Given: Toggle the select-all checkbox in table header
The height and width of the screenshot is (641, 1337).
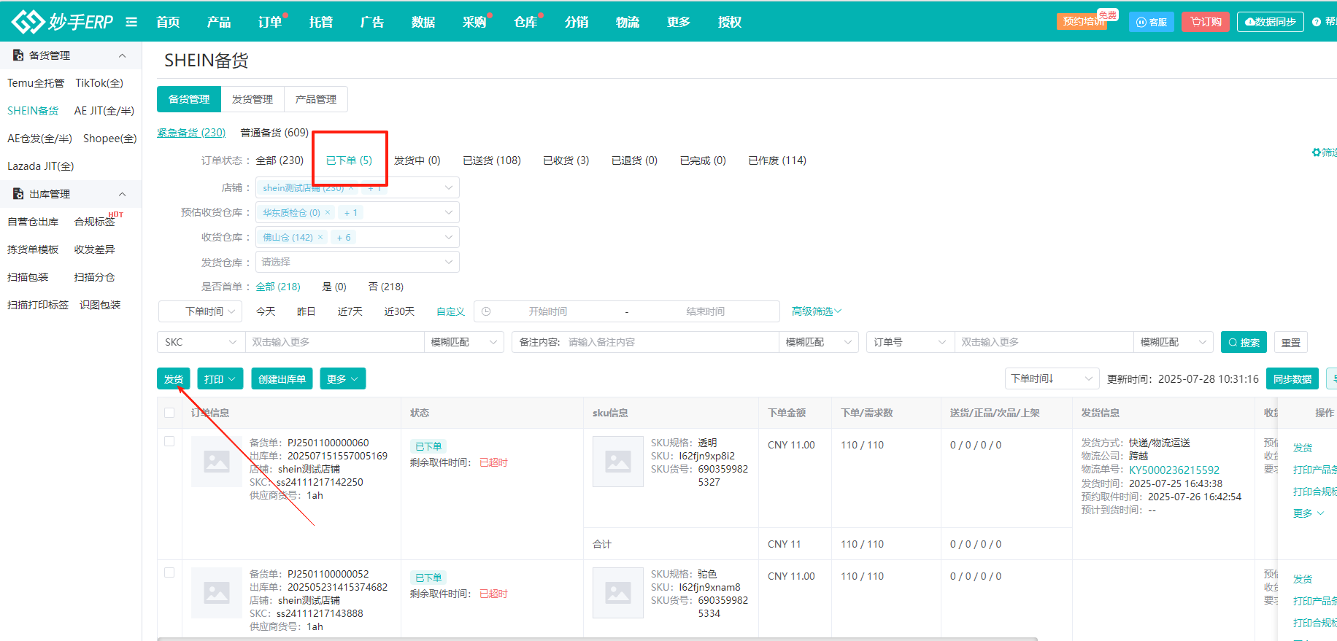Looking at the screenshot, I should click(169, 413).
